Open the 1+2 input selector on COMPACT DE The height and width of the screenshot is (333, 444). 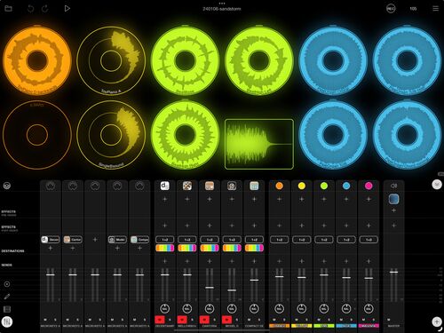[x=254, y=240]
